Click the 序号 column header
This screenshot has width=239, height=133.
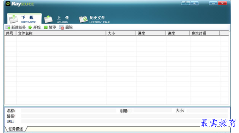click(10, 33)
